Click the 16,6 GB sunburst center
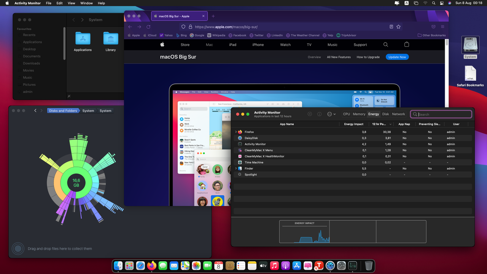Viewport: 487px width, 274px height. pos(76,183)
